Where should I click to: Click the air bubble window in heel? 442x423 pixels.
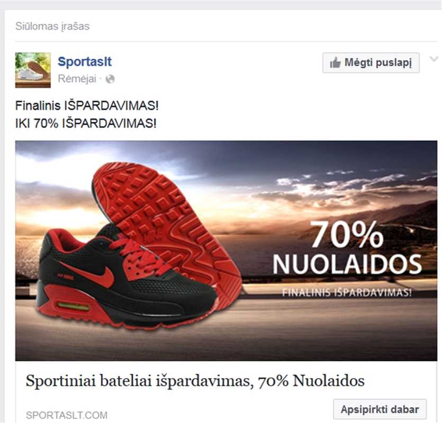73,306
